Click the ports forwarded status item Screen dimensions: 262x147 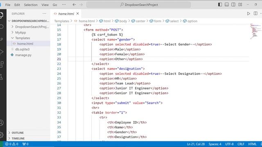click(x=25, y=144)
